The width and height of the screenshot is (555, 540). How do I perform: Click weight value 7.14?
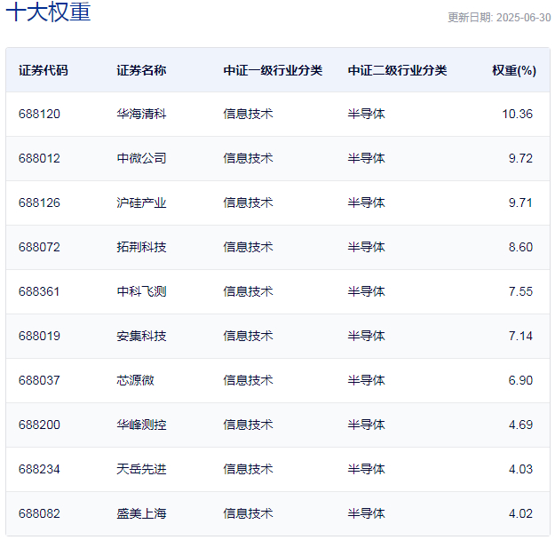coord(520,336)
